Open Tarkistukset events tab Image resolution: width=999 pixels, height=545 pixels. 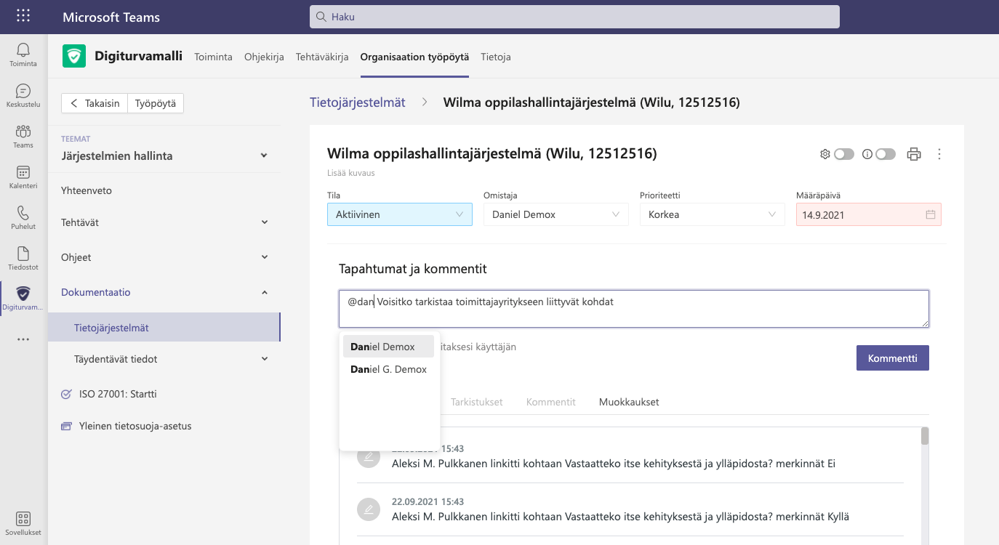pyautogui.click(x=476, y=402)
